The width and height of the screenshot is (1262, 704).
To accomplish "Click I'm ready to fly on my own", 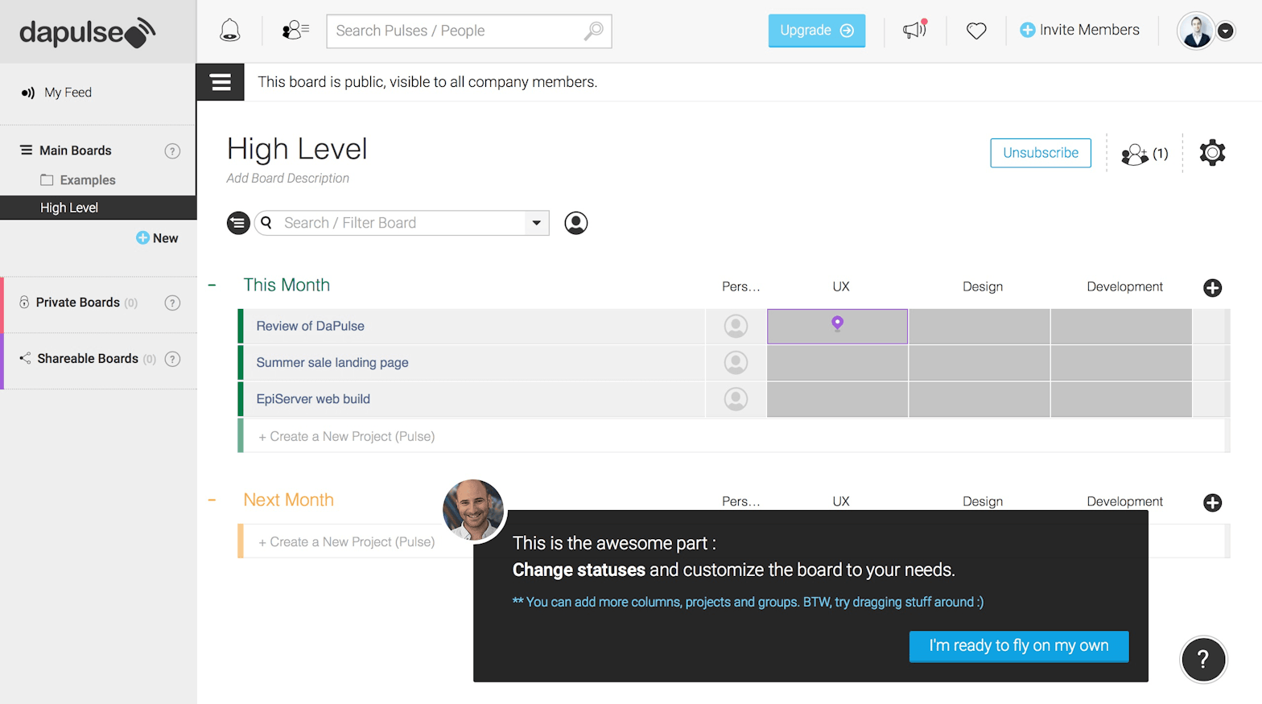I will [x=1018, y=646].
